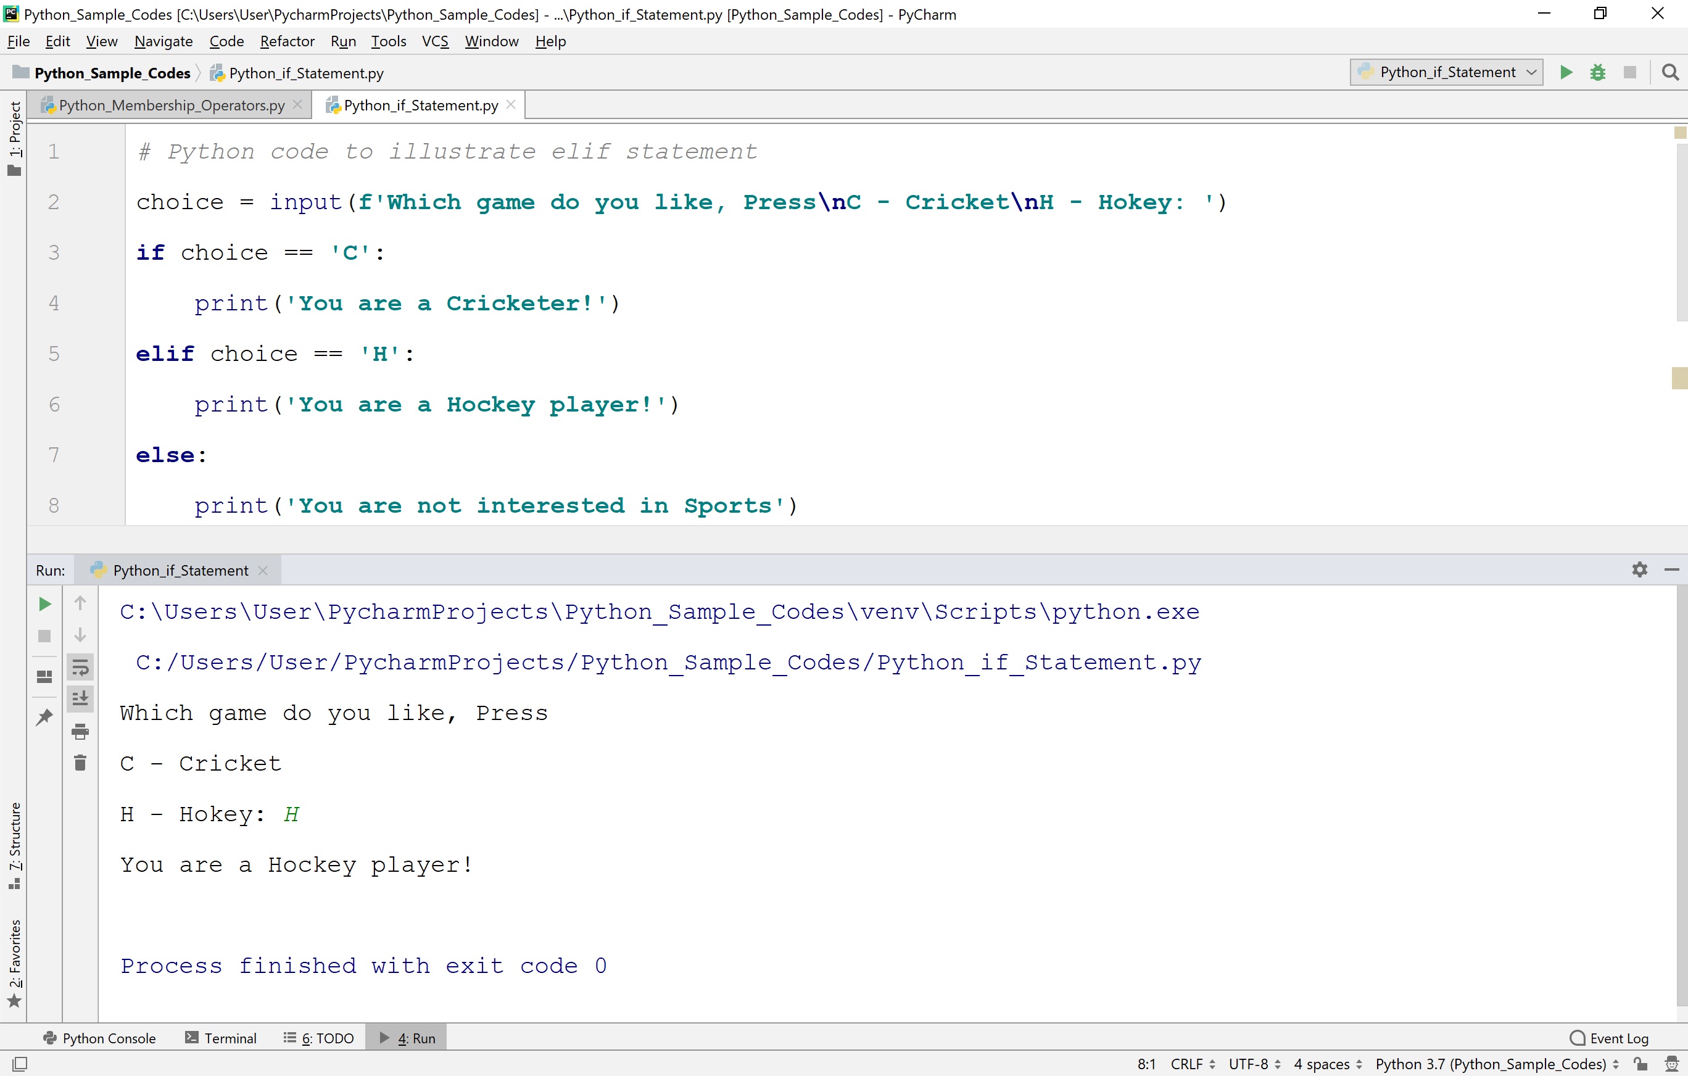Click the Debug icon in the toolbar
Viewport: 1688px width, 1076px height.
(x=1597, y=72)
